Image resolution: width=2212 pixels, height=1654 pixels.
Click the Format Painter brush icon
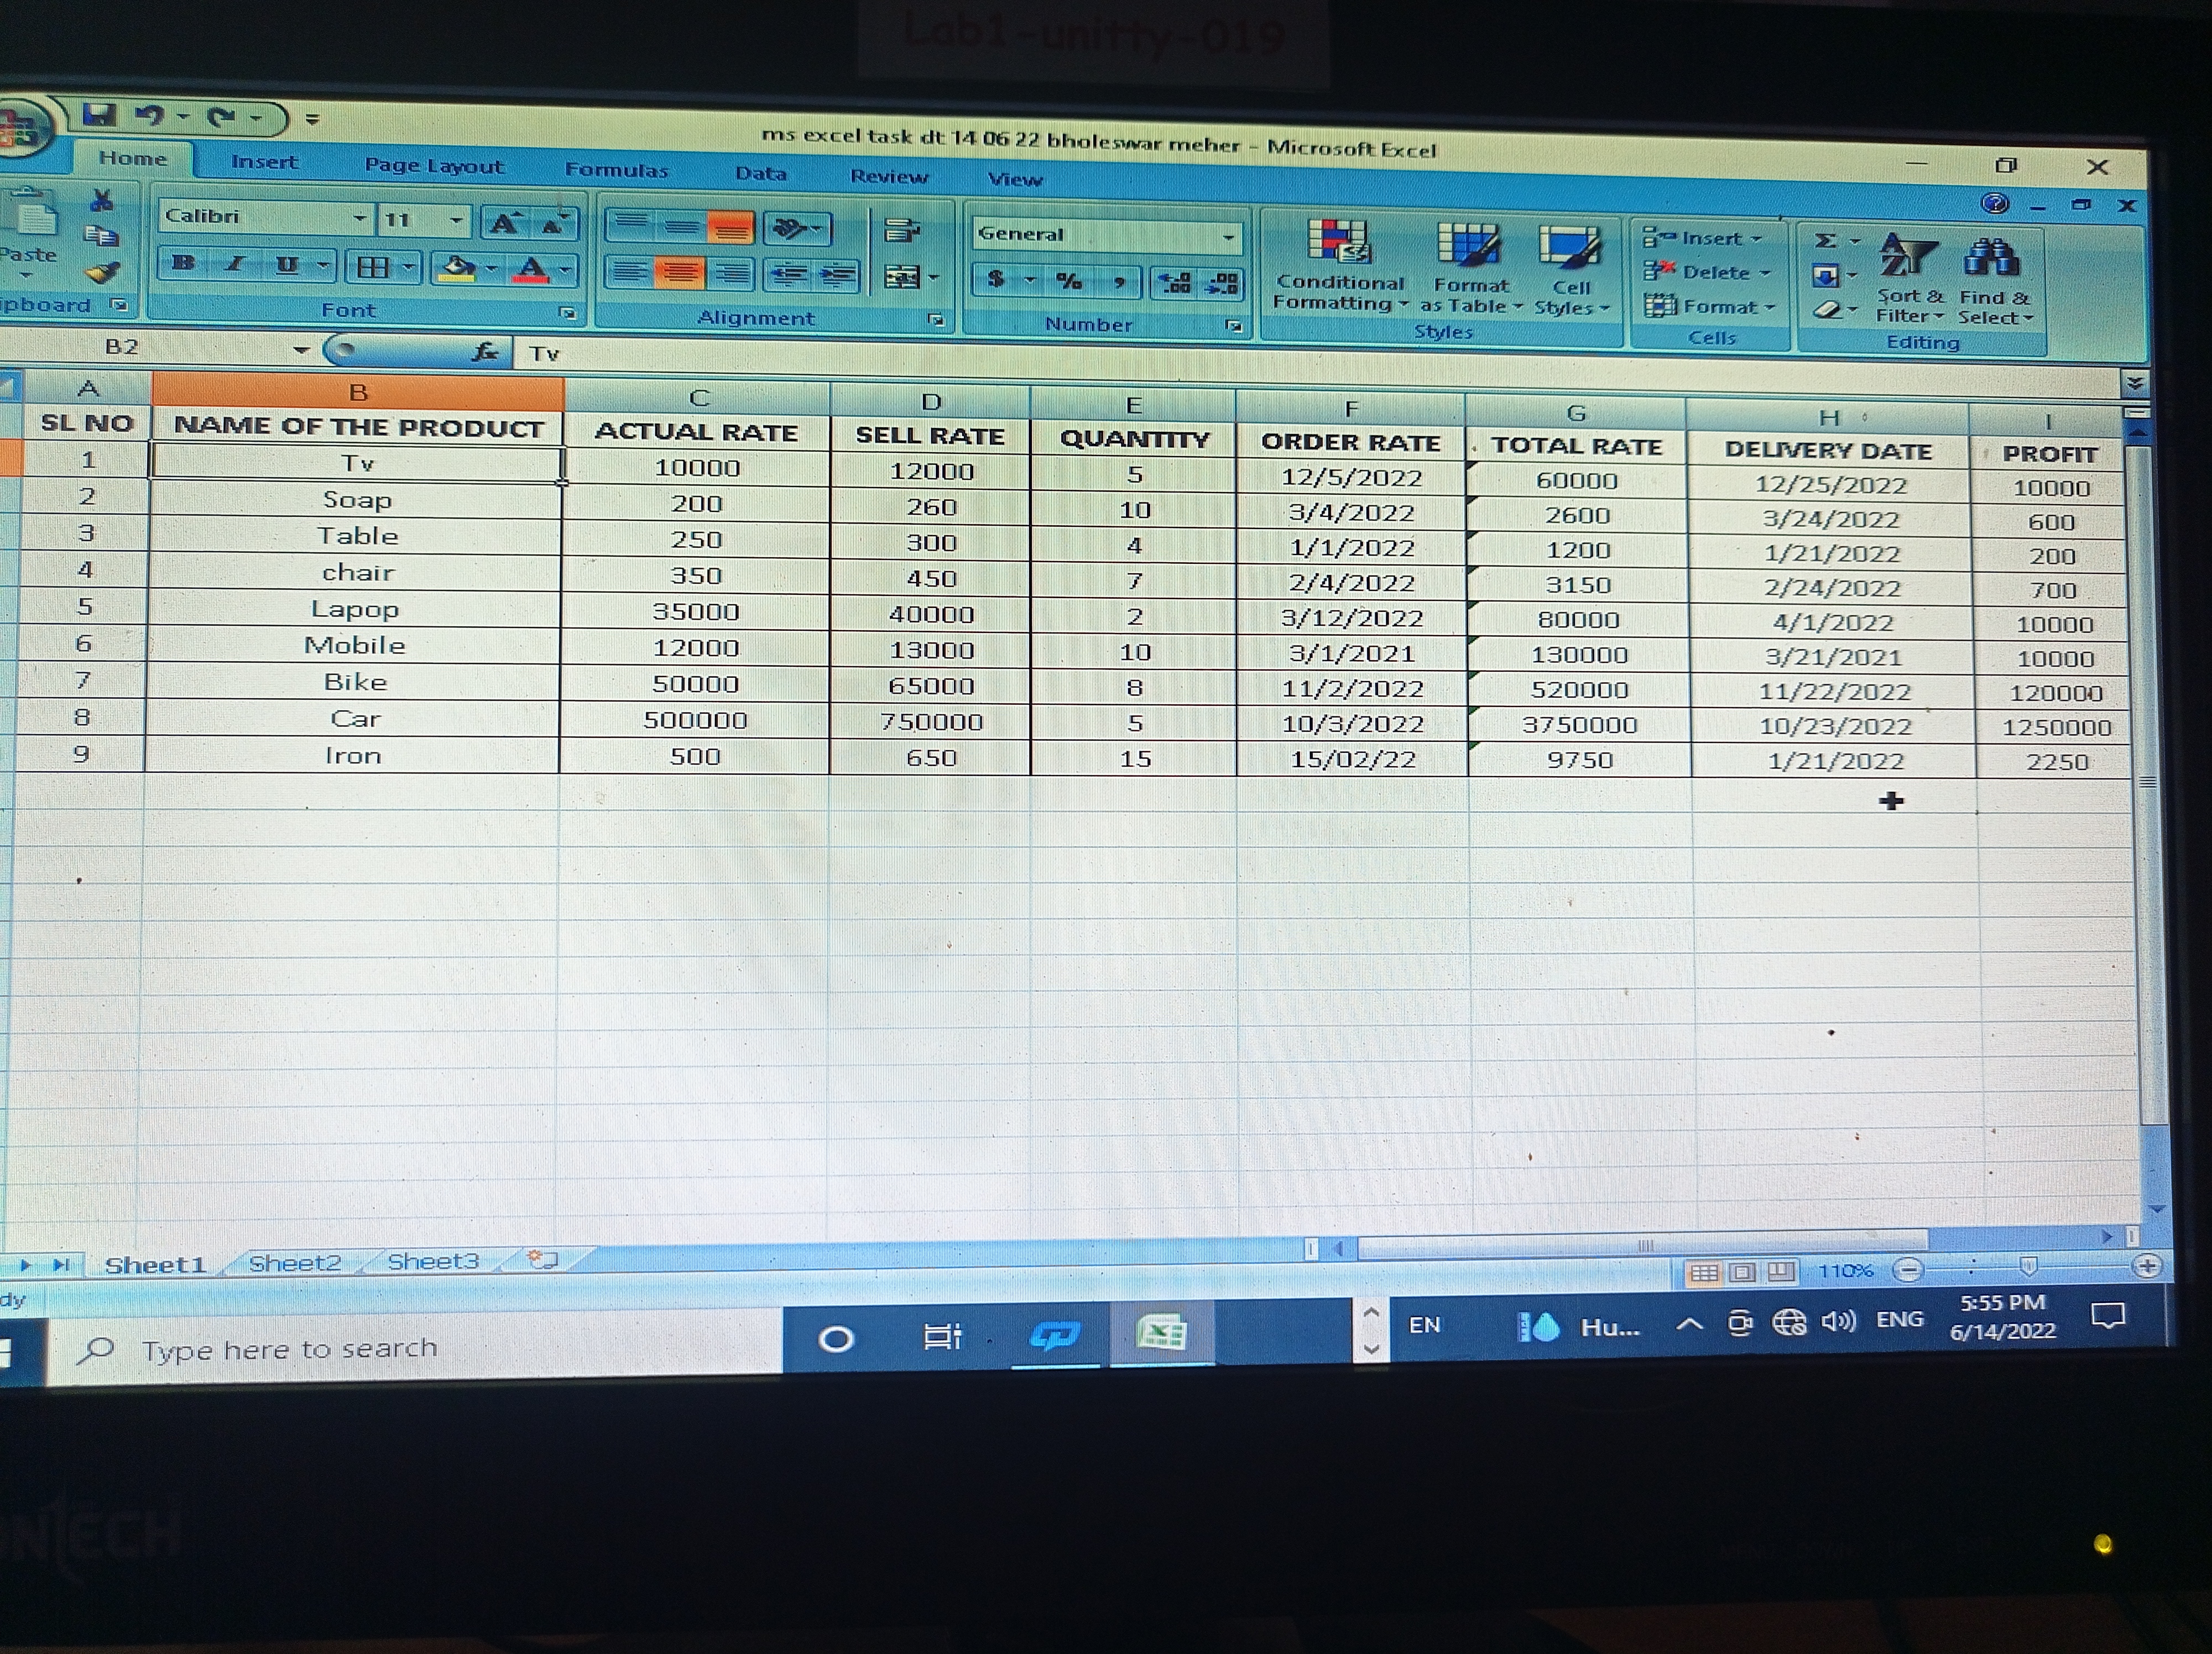[x=103, y=272]
